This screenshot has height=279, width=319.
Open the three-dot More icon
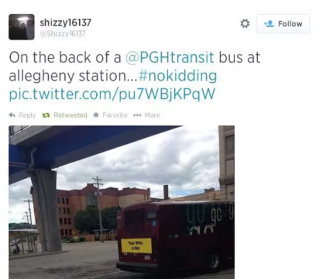click(x=137, y=115)
